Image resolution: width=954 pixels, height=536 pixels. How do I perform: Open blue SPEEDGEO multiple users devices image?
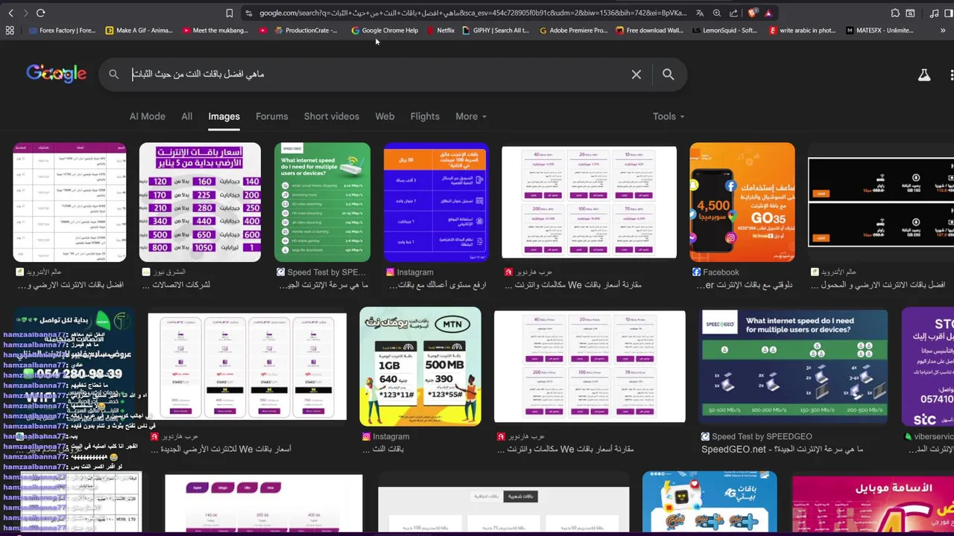(x=795, y=366)
